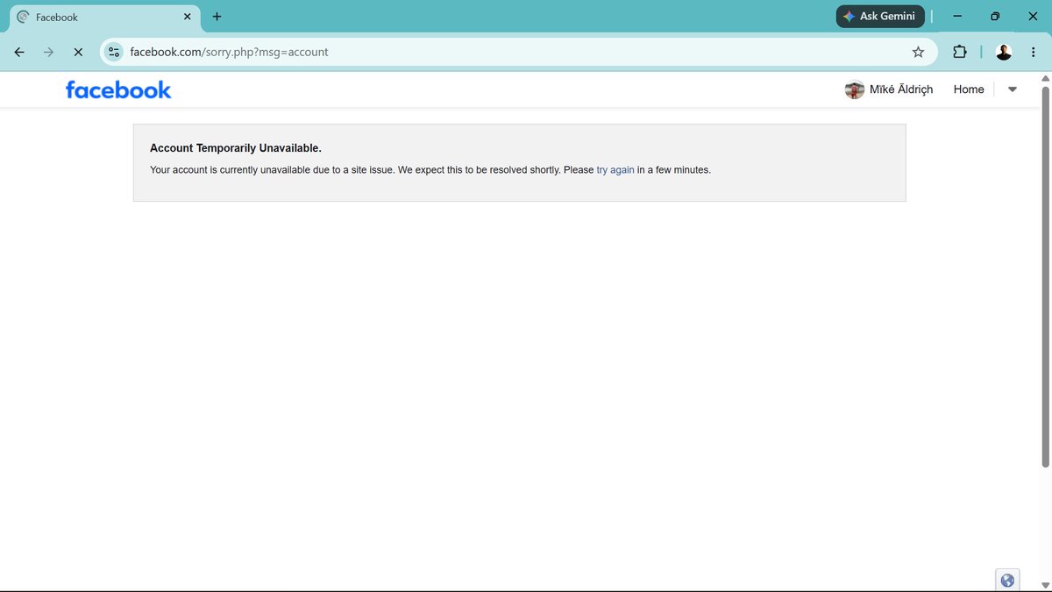Click the vertical scrollbar thumb
1052x592 pixels.
pos(1044,276)
